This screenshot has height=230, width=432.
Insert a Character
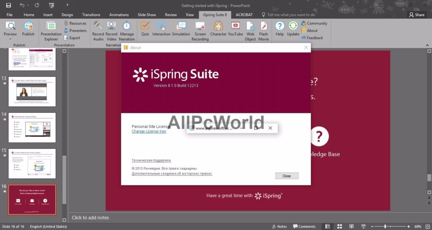coord(218,28)
